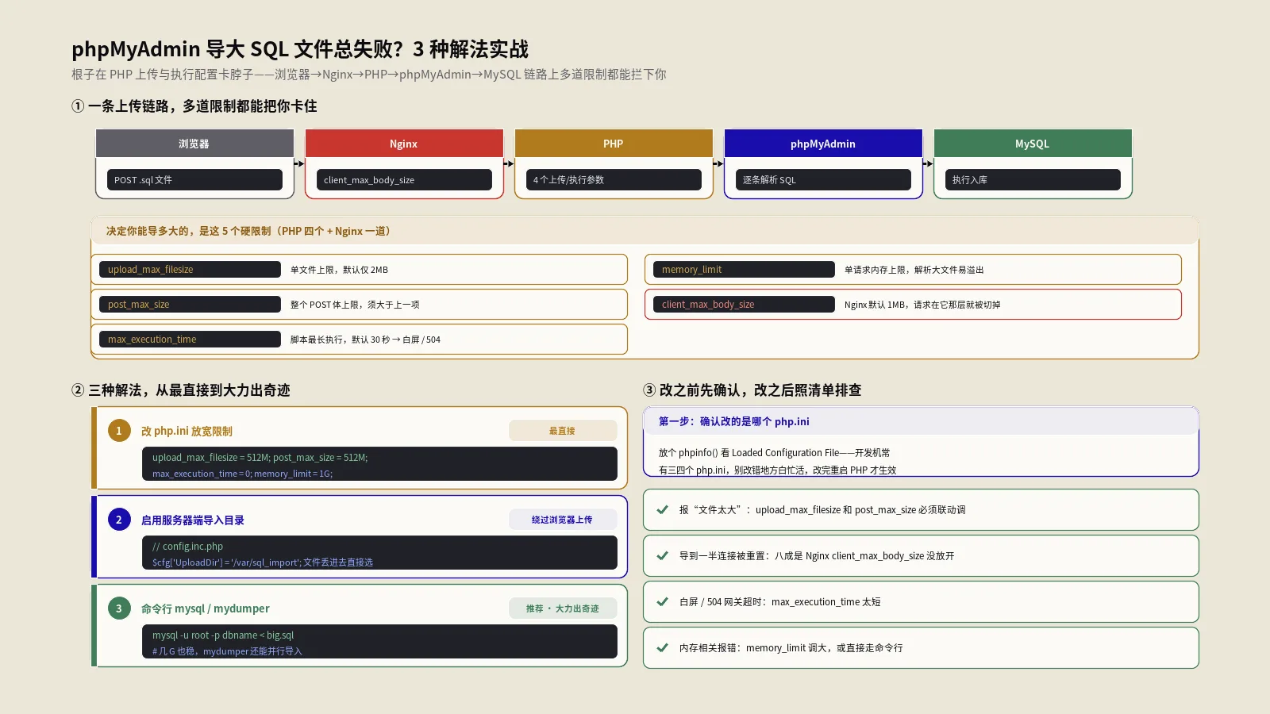Select the 推荐 · 大力出奇迹 badge
Image resolution: width=1270 pixels, height=714 pixels.
pos(563,608)
